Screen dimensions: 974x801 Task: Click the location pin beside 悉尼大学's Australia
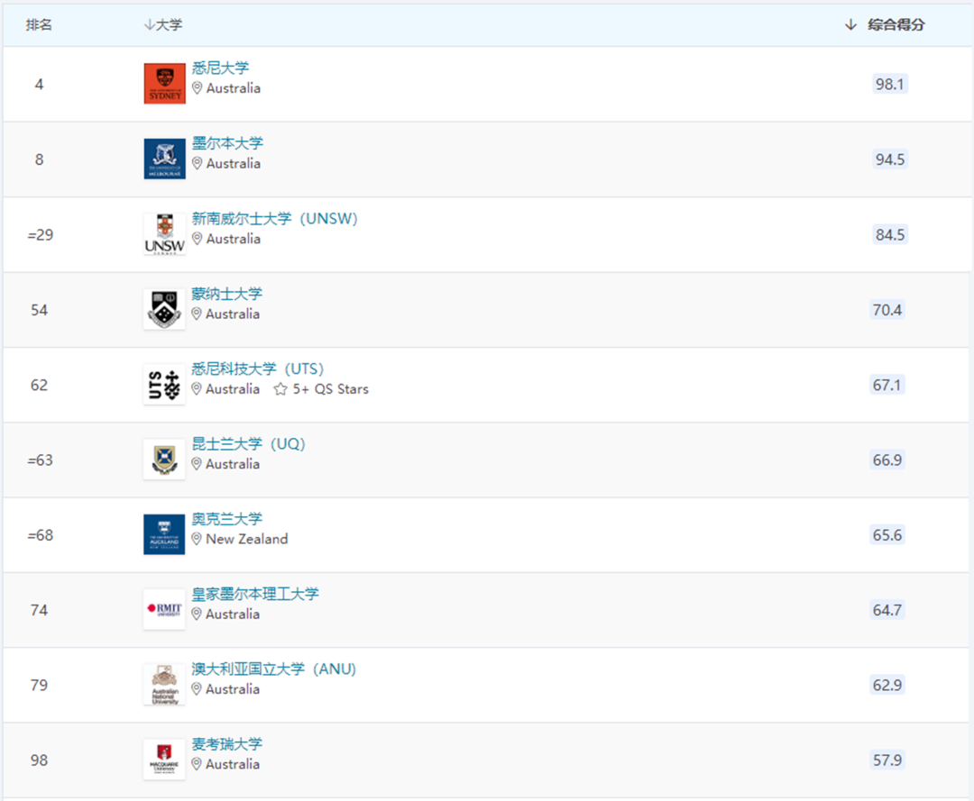[197, 88]
